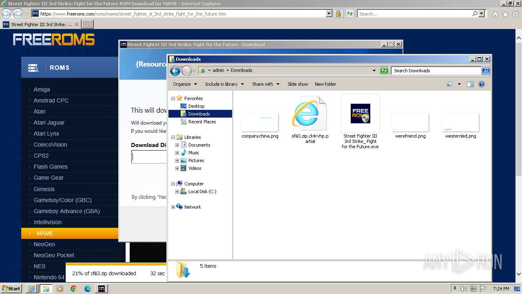Image resolution: width=522 pixels, height=294 pixels.
Task: Click the Search Downloads magnifier button
Action: click(485, 71)
